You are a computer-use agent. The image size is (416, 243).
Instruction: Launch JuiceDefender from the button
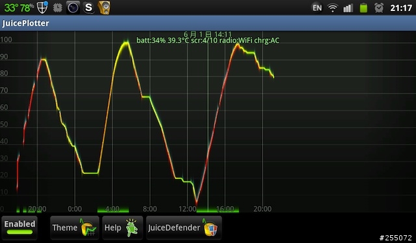pyautogui.click(x=184, y=227)
